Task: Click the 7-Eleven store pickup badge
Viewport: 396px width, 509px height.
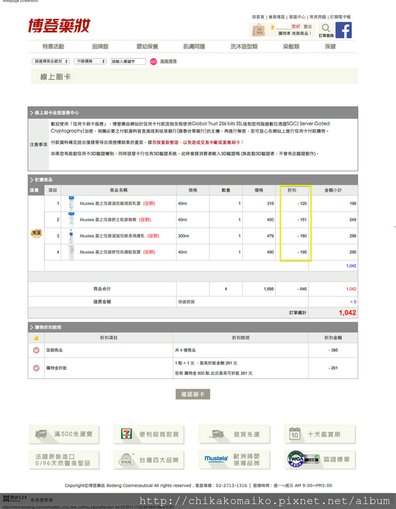Action: pyautogui.click(x=149, y=434)
